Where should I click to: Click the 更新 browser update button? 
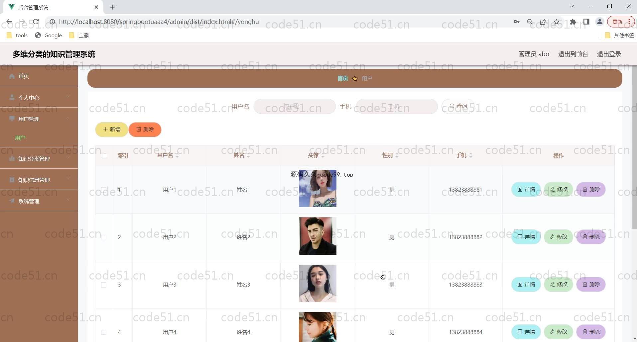click(x=621, y=22)
